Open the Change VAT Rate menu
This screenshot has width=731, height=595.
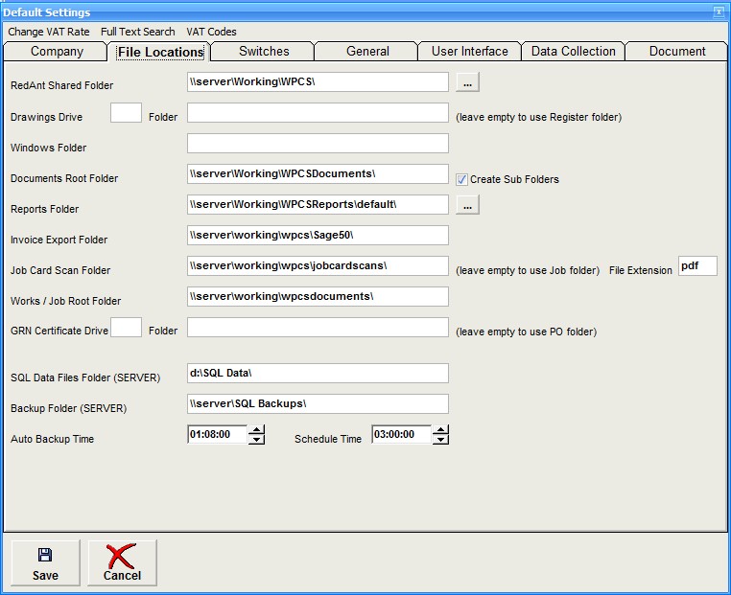point(49,32)
